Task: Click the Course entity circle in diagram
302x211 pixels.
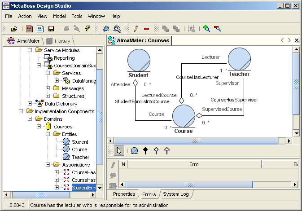Action: coord(184,116)
